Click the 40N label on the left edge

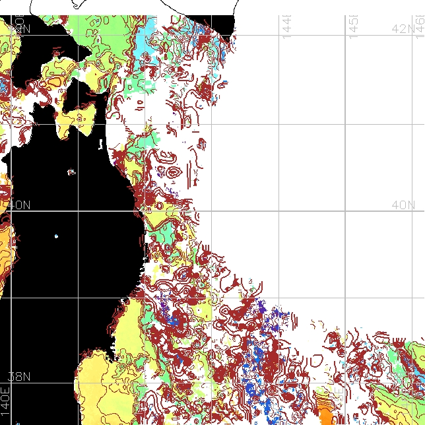pos(19,205)
